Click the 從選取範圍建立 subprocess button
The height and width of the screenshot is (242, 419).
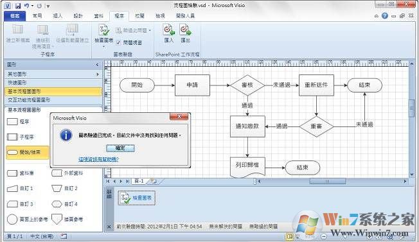point(72,33)
